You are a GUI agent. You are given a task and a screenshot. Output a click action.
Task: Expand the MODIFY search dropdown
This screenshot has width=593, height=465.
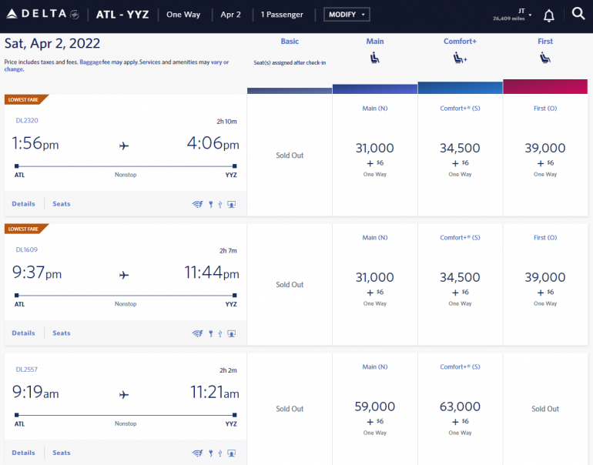pyautogui.click(x=347, y=15)
